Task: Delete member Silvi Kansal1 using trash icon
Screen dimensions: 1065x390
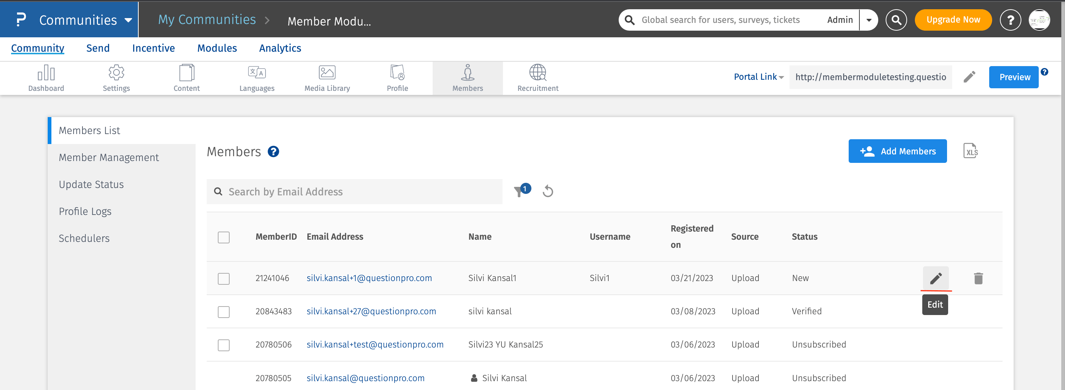Action: pos(978,278)
